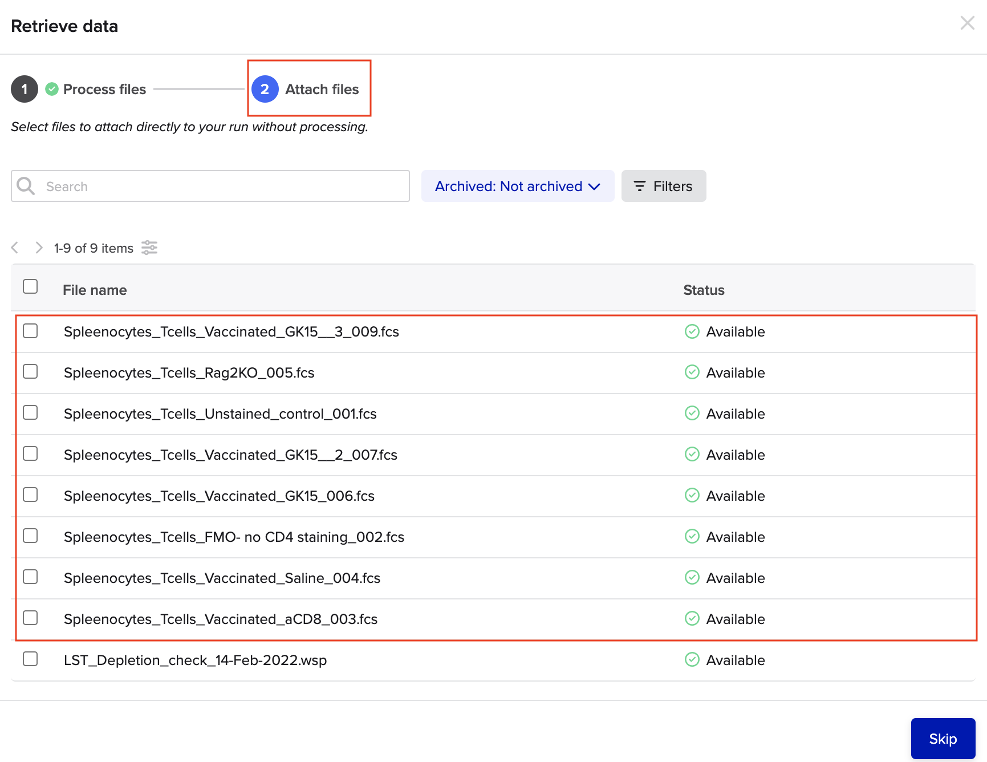Click the Status column header

704,290
